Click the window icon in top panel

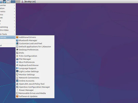[x=8, y=2]
